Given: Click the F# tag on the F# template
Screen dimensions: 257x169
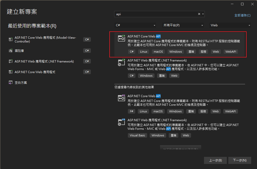Looking at the screenshot, I should pos(131,111).
